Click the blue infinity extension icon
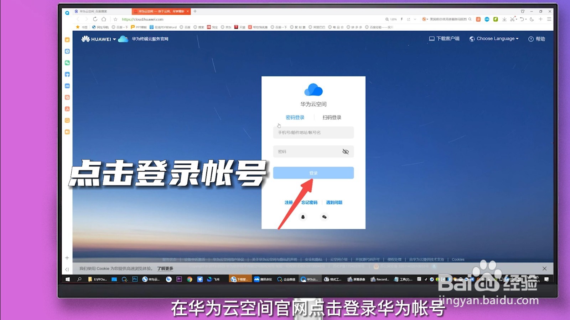The image size is (570, 320). (x=487, y=19)
